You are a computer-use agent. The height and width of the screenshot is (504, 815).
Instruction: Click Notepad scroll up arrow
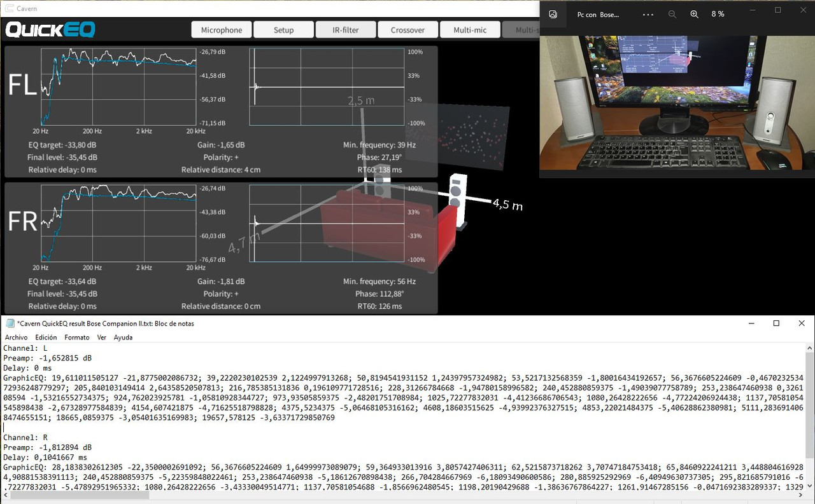pyautogui.click(x=809, y=349)
